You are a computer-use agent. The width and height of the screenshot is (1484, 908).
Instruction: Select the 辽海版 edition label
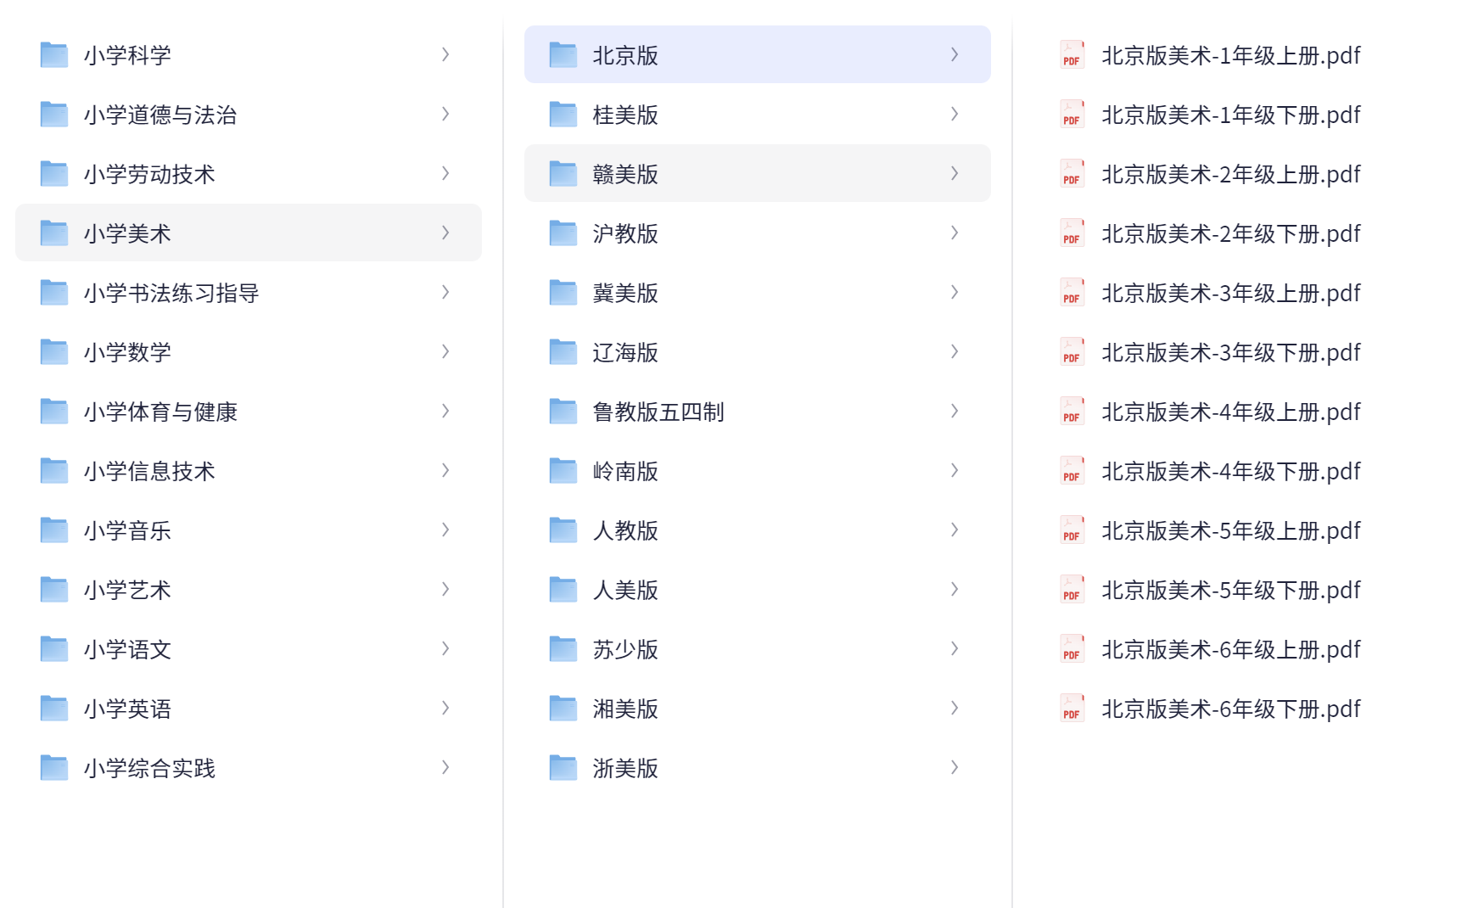pos(625,352)
